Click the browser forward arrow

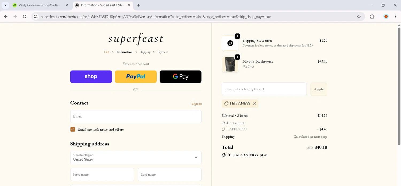[x=15, y=17]
